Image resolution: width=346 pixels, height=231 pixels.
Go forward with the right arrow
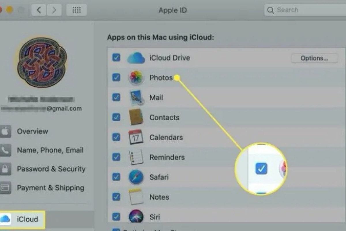[x=54, y=10]
